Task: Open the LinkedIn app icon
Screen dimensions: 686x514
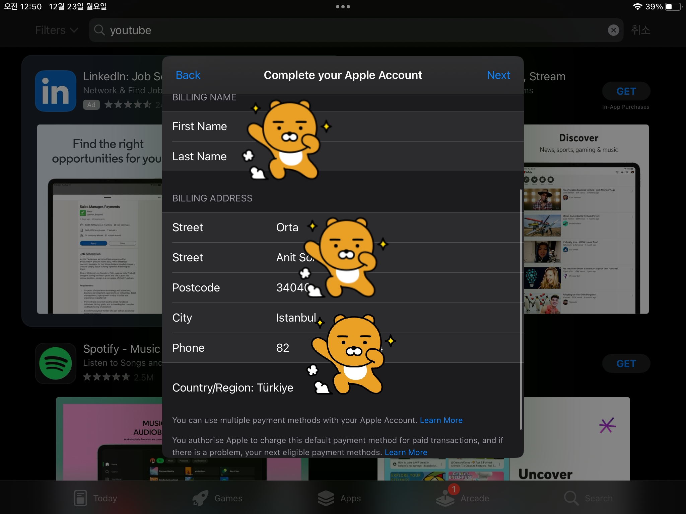Action: (56, 91)
